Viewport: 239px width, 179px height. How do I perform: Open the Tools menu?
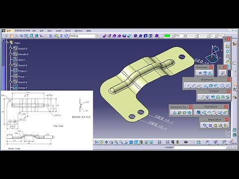pyautogui.click(x=68, y=31)
